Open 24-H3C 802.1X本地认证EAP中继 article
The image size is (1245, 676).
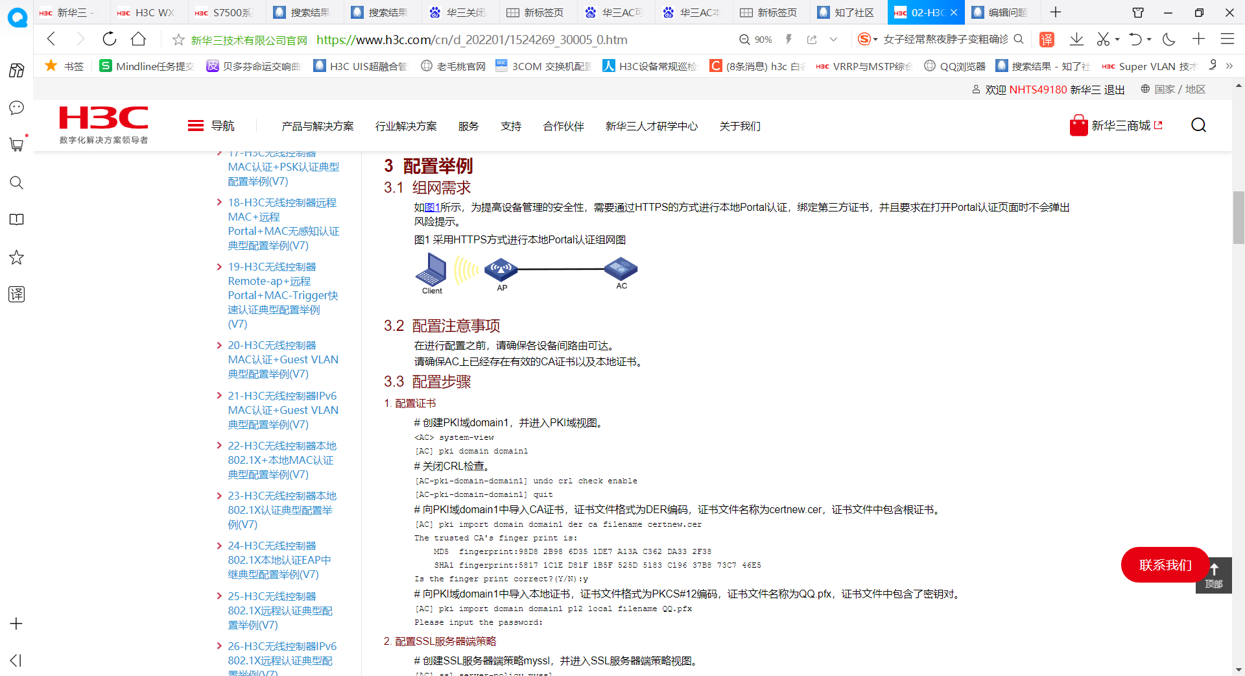(279, 560)
